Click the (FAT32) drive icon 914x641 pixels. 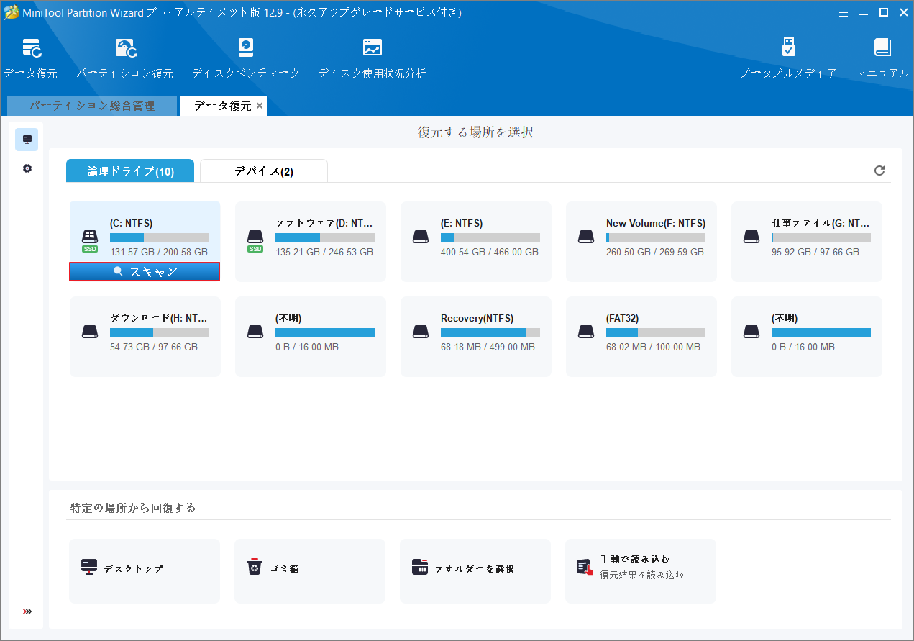click(585, 332)
